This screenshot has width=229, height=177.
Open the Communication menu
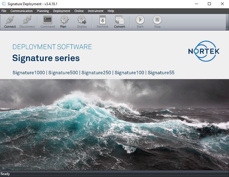pyautogui.click(x=21, y=11)
